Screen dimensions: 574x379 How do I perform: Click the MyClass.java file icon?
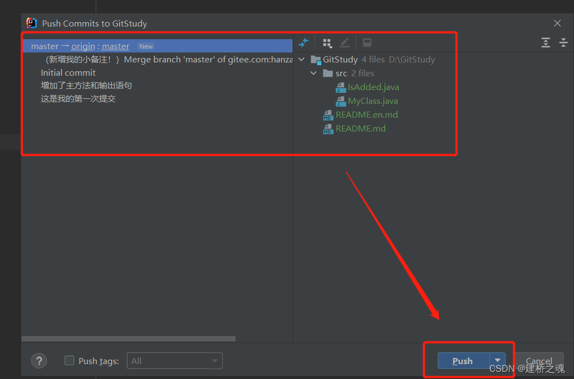(341, 101)
